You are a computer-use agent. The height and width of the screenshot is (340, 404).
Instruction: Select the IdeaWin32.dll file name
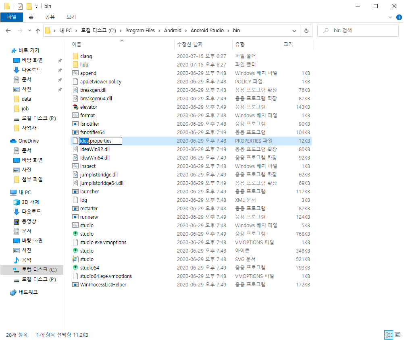tap(95, 149)
